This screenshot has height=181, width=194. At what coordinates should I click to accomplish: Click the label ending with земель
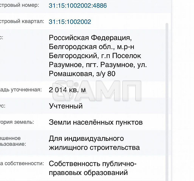click(17, 122)
